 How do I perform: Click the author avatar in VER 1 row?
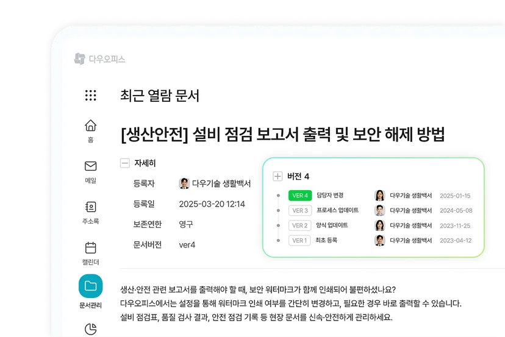[380, 241]
